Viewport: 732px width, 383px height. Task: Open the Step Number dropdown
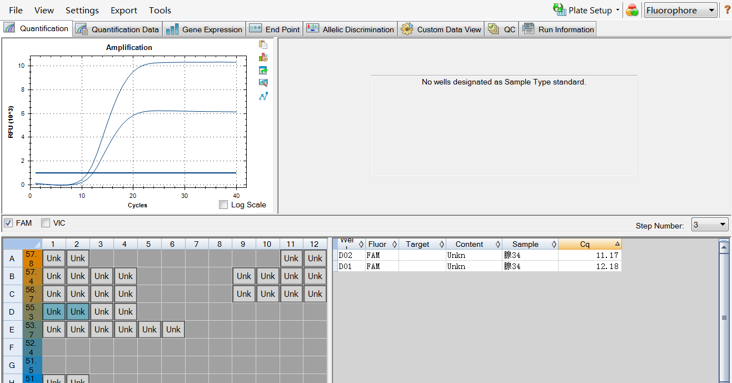[710, 225]
